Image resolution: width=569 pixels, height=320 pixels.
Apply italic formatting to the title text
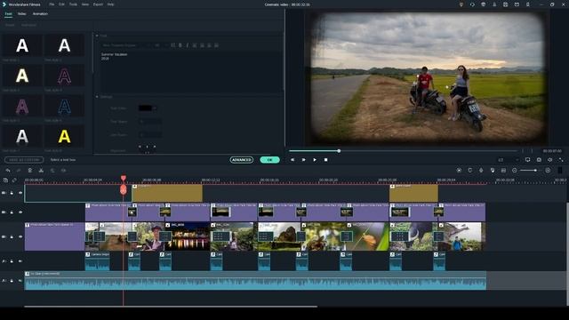point(188,45)
